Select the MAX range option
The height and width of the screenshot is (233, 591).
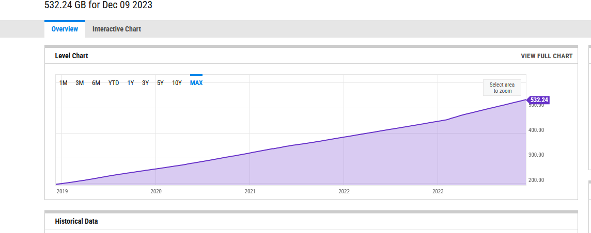(196, 83)
